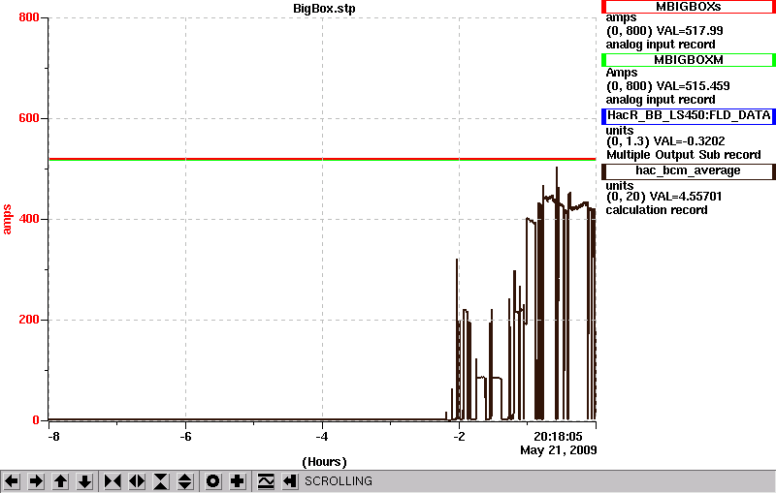
Task: Click the May 21, 2009 date label
Action: point(559,450)
